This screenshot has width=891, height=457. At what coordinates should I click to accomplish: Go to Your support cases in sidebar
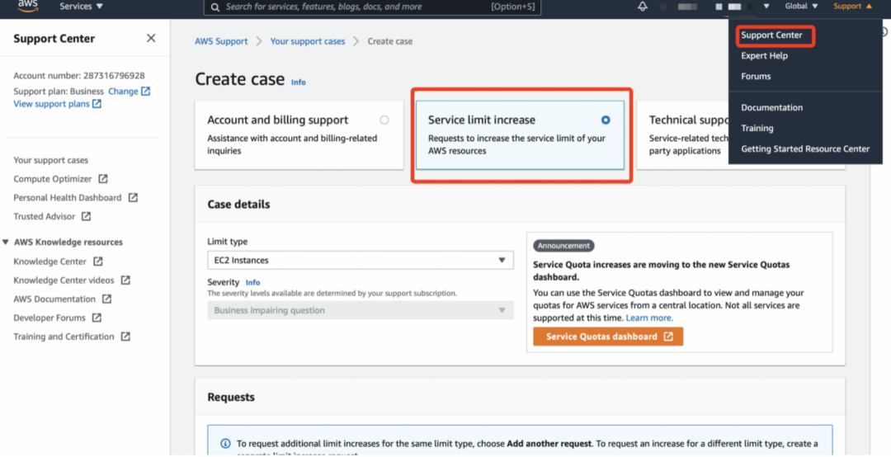51,160
